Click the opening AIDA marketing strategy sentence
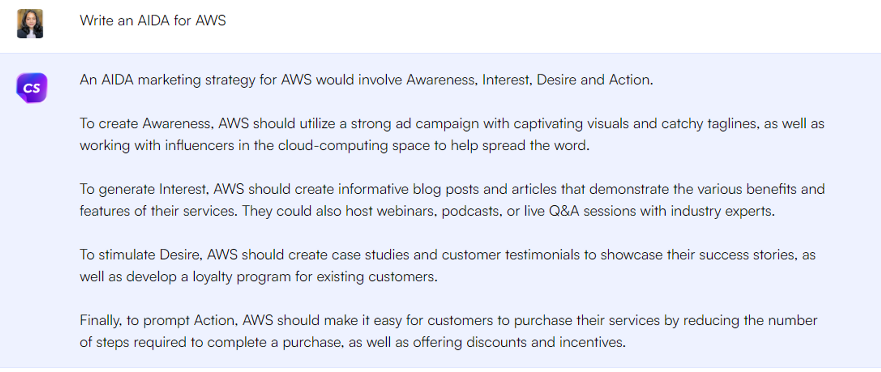This screenshot has height=372, width=881. [x=366, y=80]
